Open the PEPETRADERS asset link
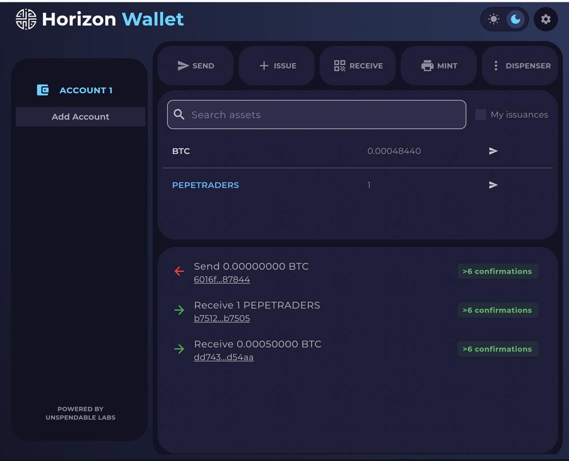The image size is (569, 461). pyautogui.click(x=205, y=185)
